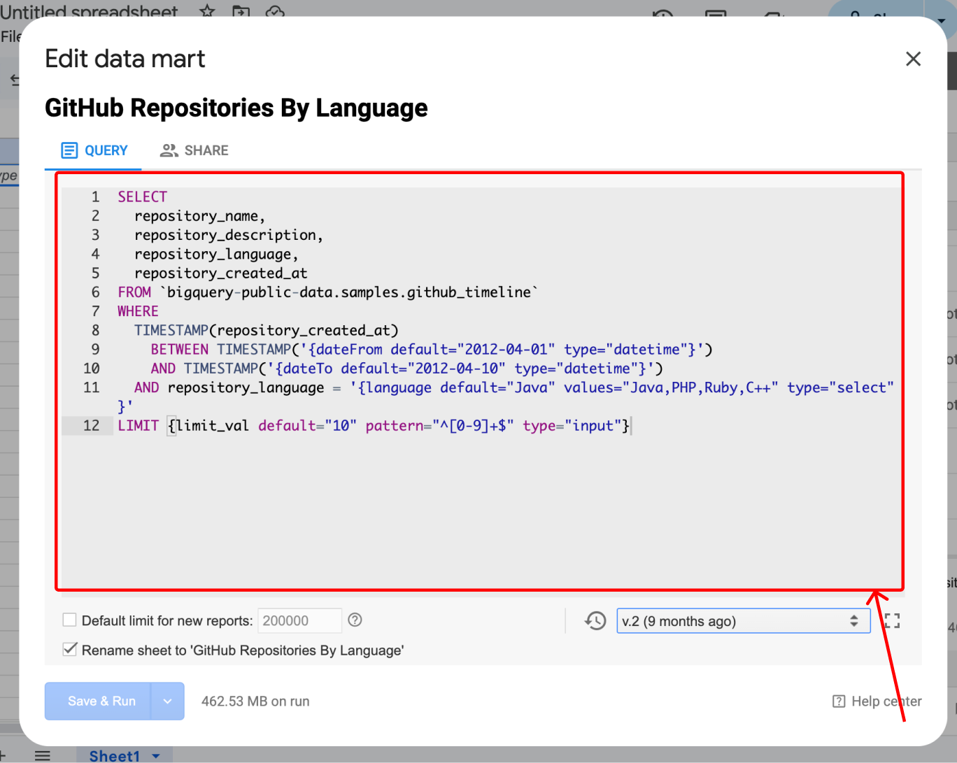
Task: Click the default limit 200000 input field
Action: 299,621
